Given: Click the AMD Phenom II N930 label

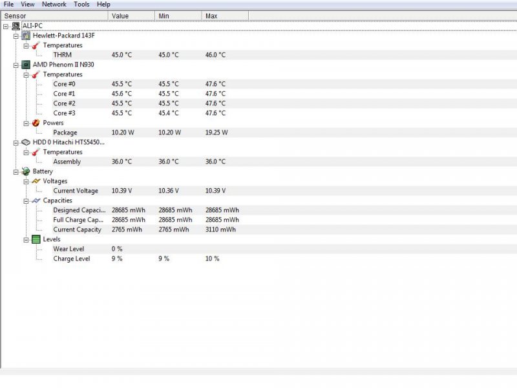Looking at the screenshot, I should (x=63, y=64).
